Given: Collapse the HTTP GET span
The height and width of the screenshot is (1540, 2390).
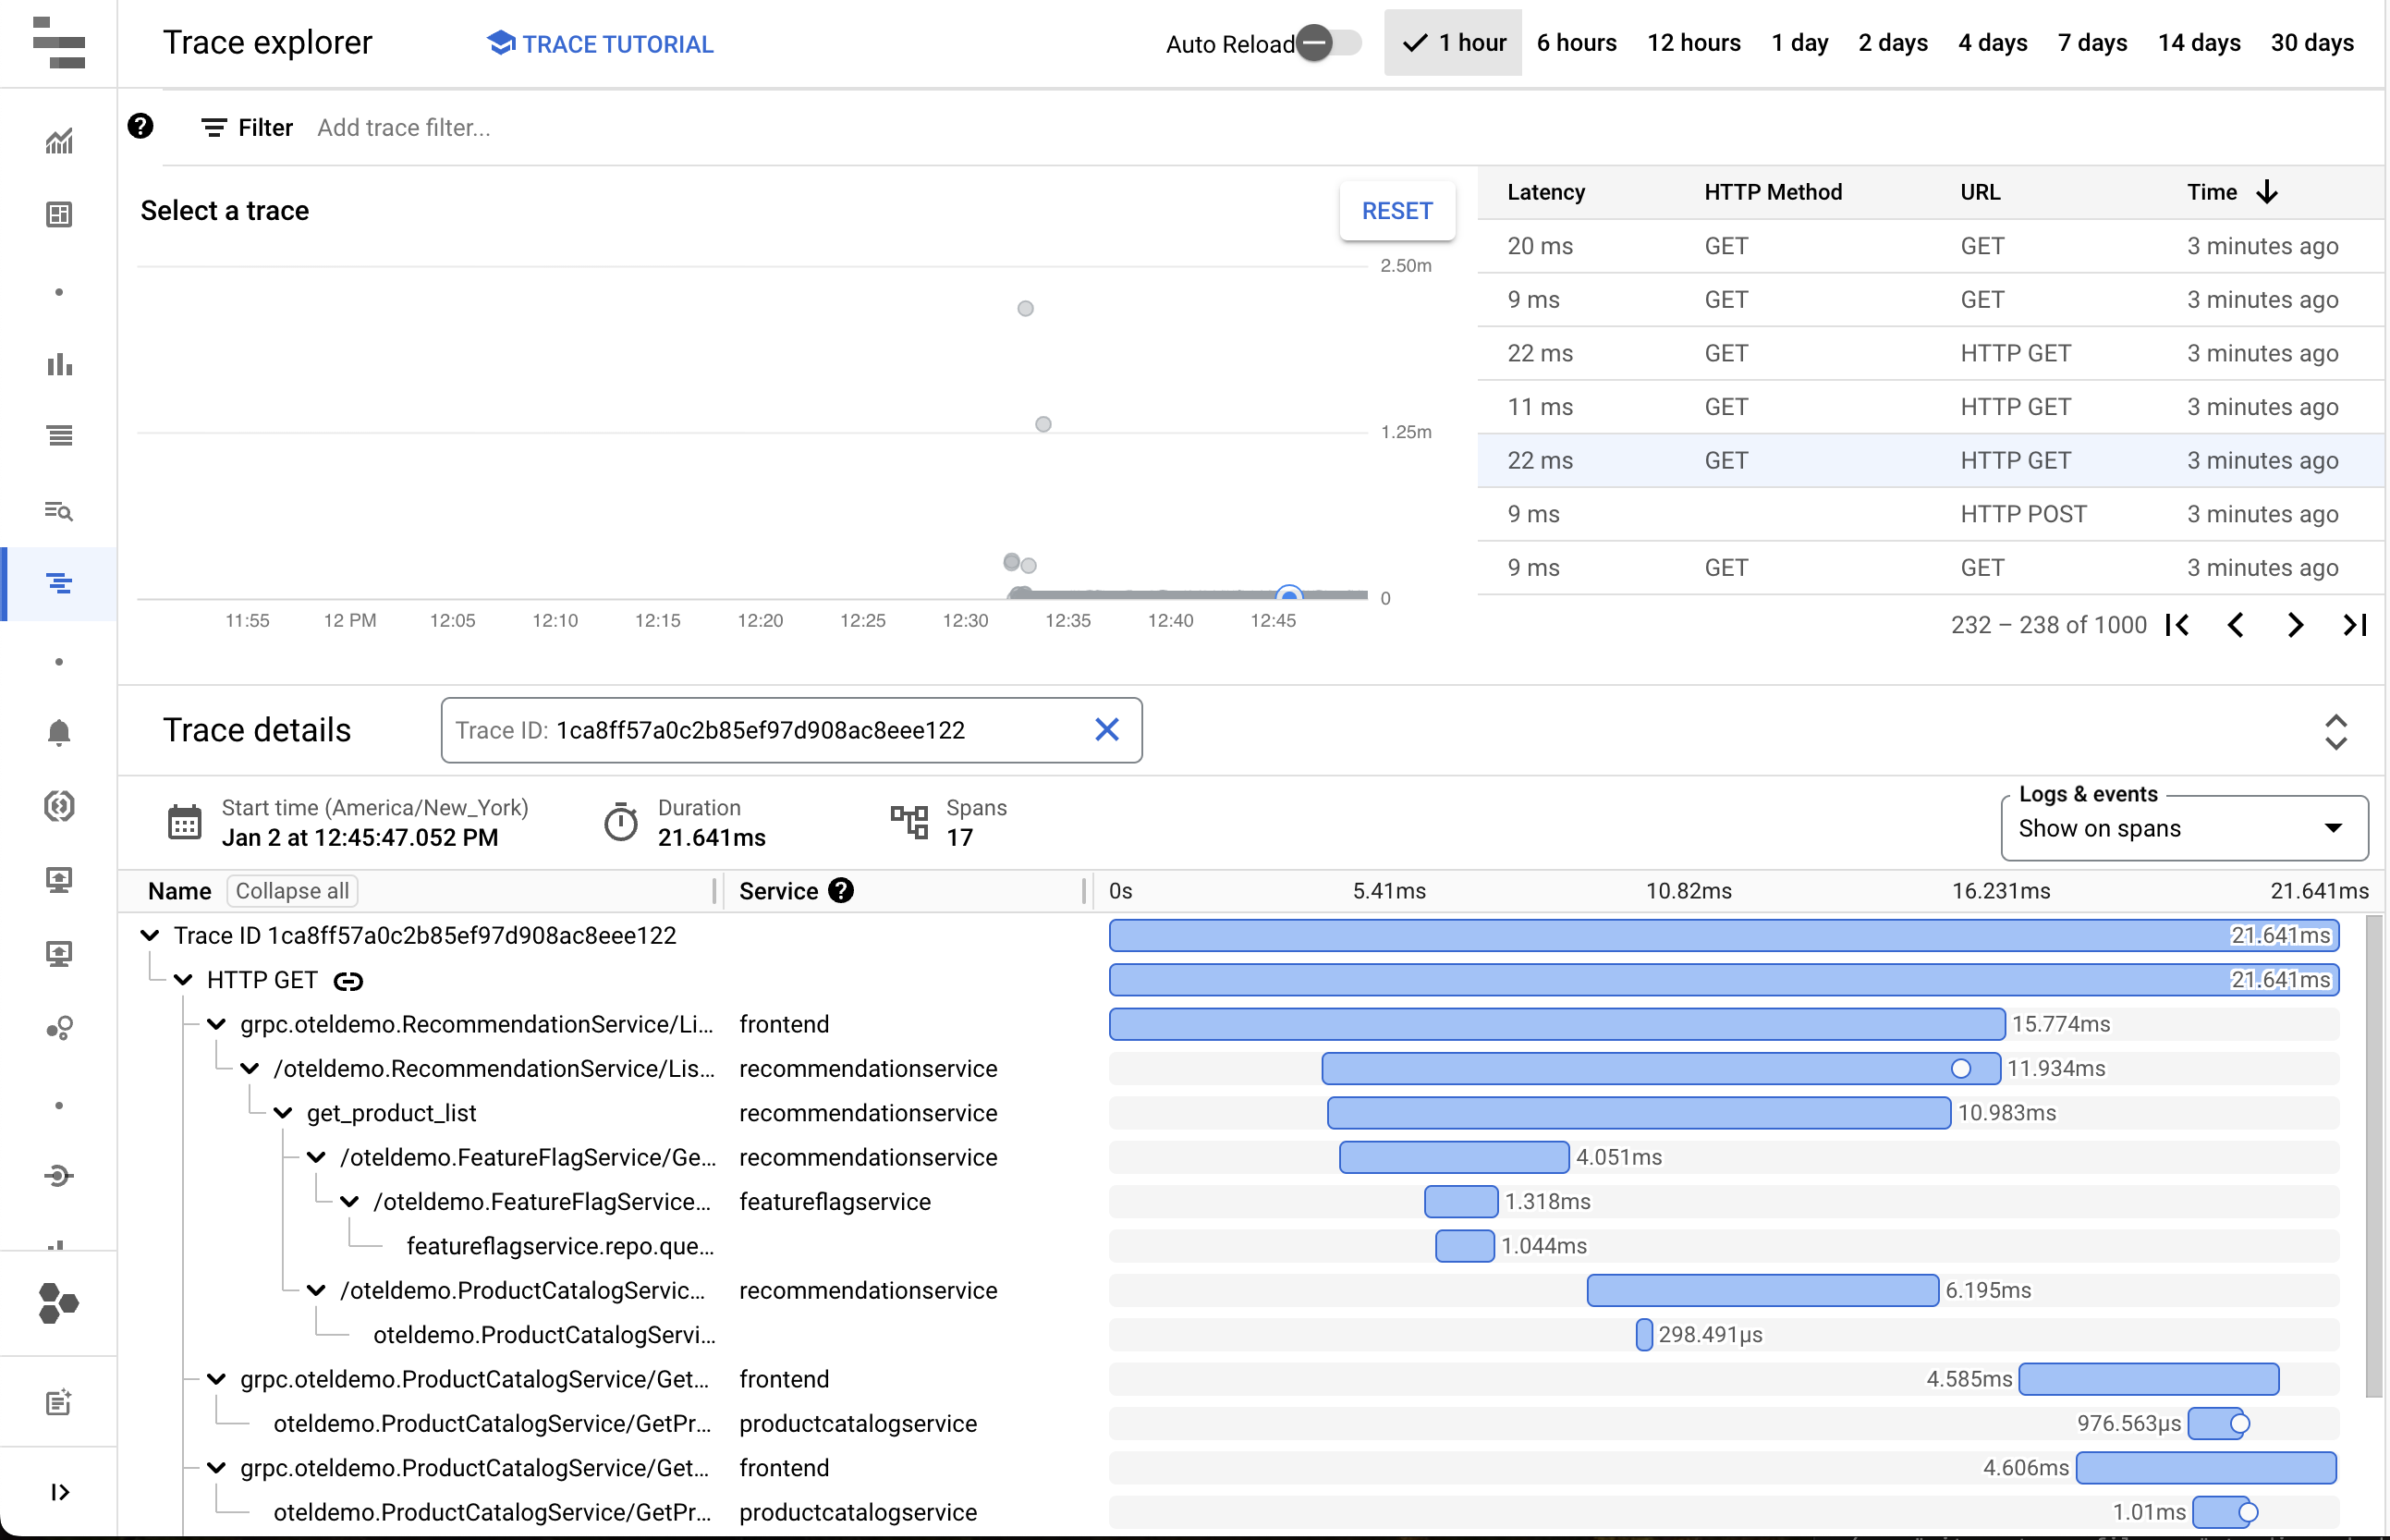Looking at the screenshot, I should pos(183,980).
